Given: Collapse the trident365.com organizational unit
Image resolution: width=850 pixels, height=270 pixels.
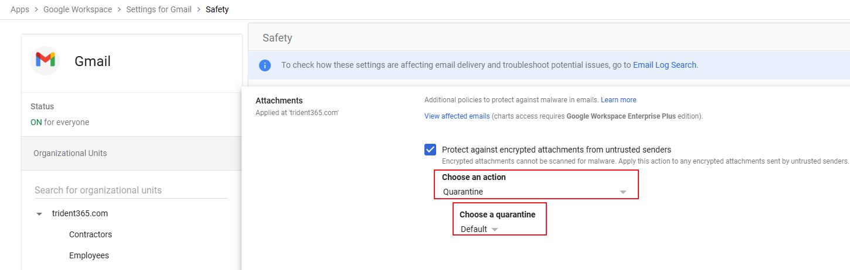Looking at the screenshot, I should 39,214.
